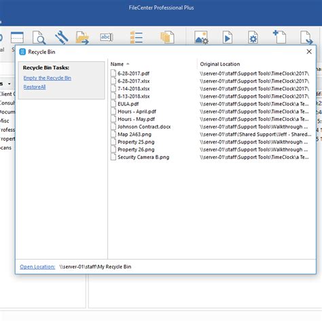Click the document export arrow icon
The width and height of the screenshot is (322, 322).
click(306, 37)
